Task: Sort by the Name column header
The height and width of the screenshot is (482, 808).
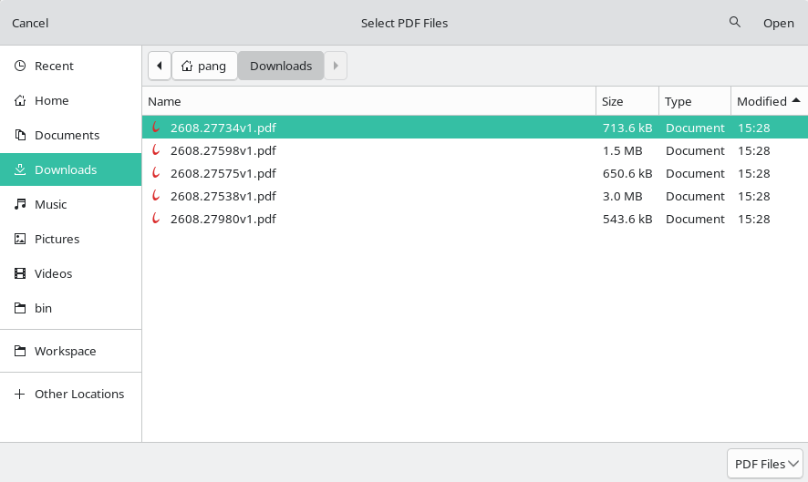Action: pyautogui.click(x=369, y=101)
